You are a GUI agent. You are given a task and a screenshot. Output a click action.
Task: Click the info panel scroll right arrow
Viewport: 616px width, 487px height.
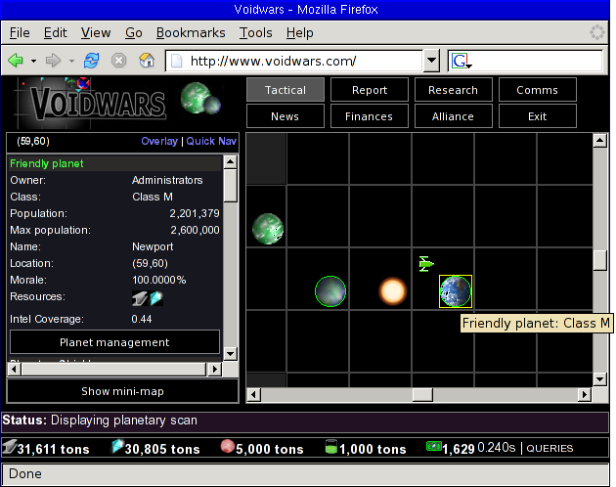tap(214, 369)
